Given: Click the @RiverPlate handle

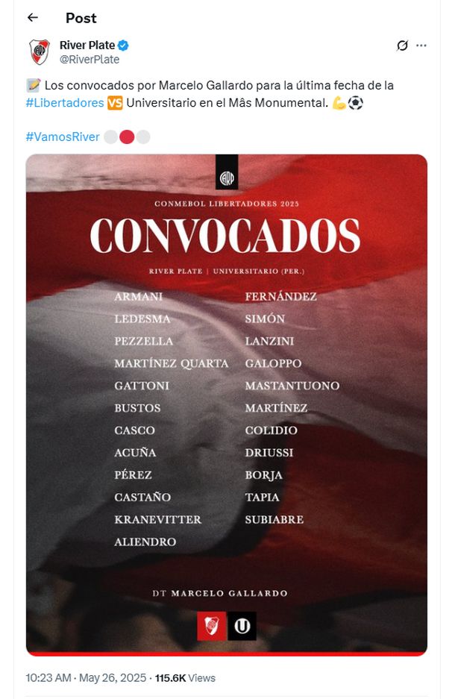Looking at the screenshot, I should [90, 59].
